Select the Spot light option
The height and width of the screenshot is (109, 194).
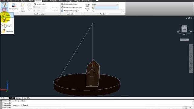[x=7, y=21]
